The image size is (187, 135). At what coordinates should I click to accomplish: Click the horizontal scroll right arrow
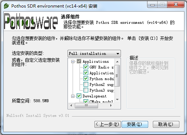coord(111,106)
